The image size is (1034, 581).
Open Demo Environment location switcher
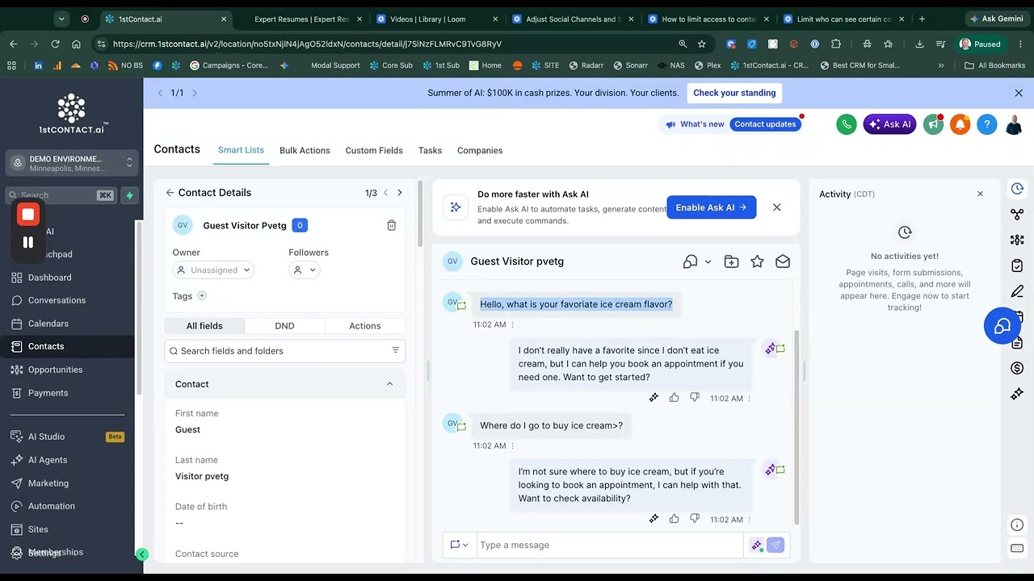72,163
